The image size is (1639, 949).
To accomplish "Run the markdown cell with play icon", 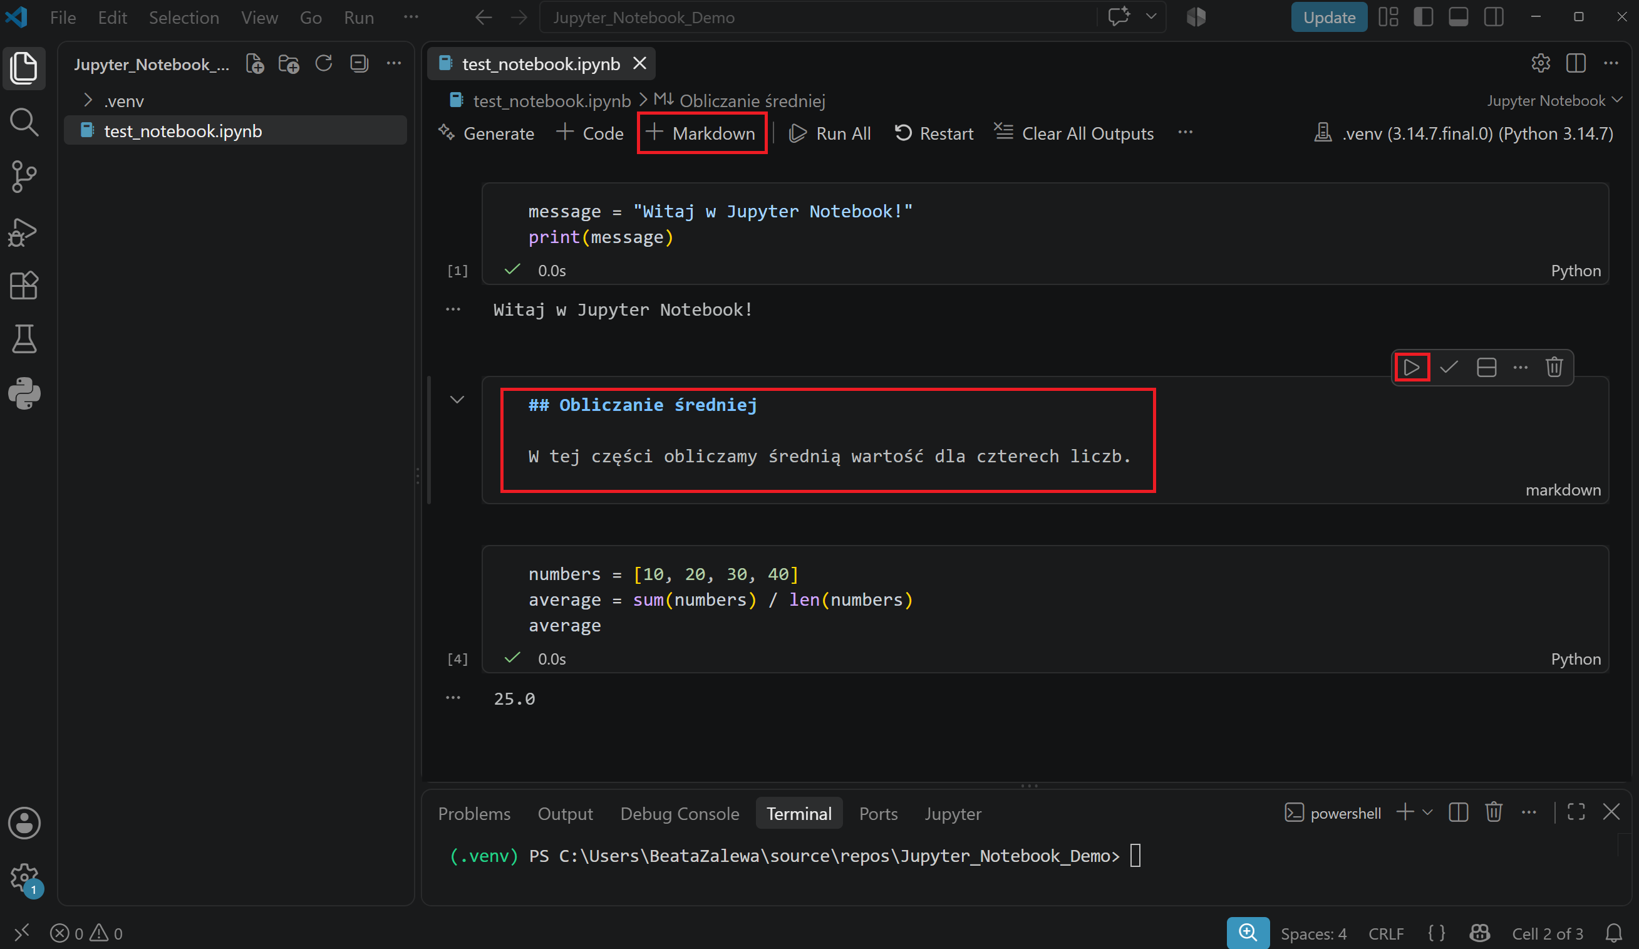I will [x=1412, y=368].
